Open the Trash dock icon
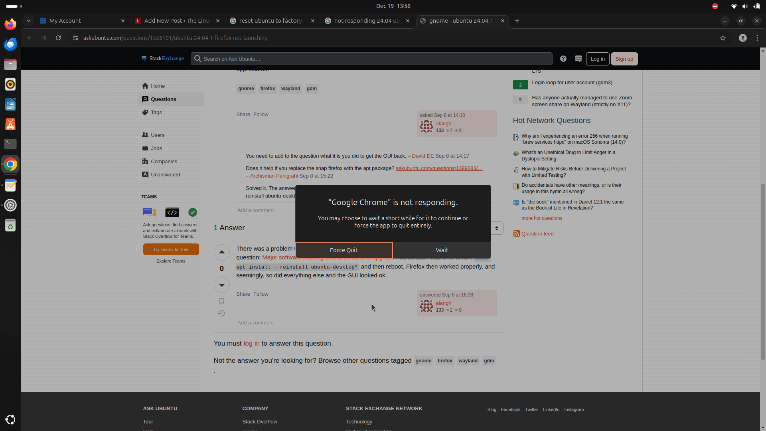This screenshot has height=431, width=766. (x=10, y=225)
